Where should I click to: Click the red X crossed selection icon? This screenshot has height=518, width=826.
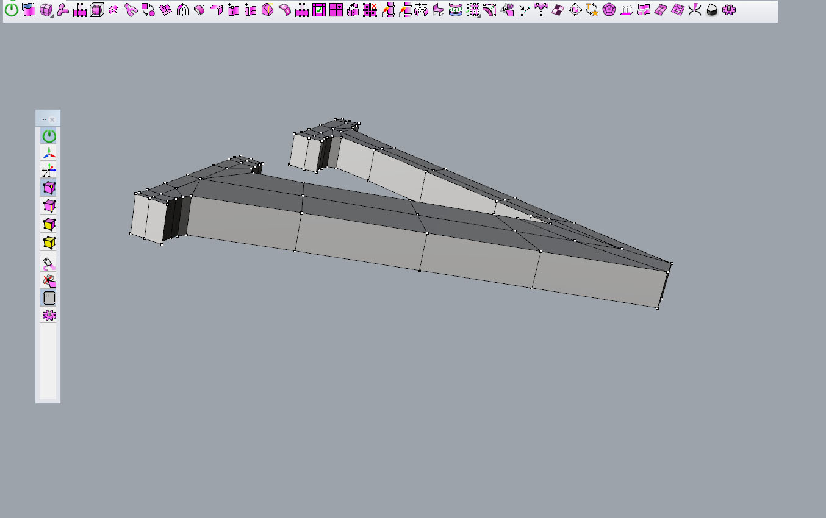[49, 280]
